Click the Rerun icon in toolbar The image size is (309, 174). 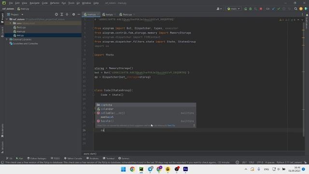[x=245, y=9]
